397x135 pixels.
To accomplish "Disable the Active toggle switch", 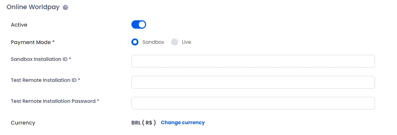I will point(139,24).
